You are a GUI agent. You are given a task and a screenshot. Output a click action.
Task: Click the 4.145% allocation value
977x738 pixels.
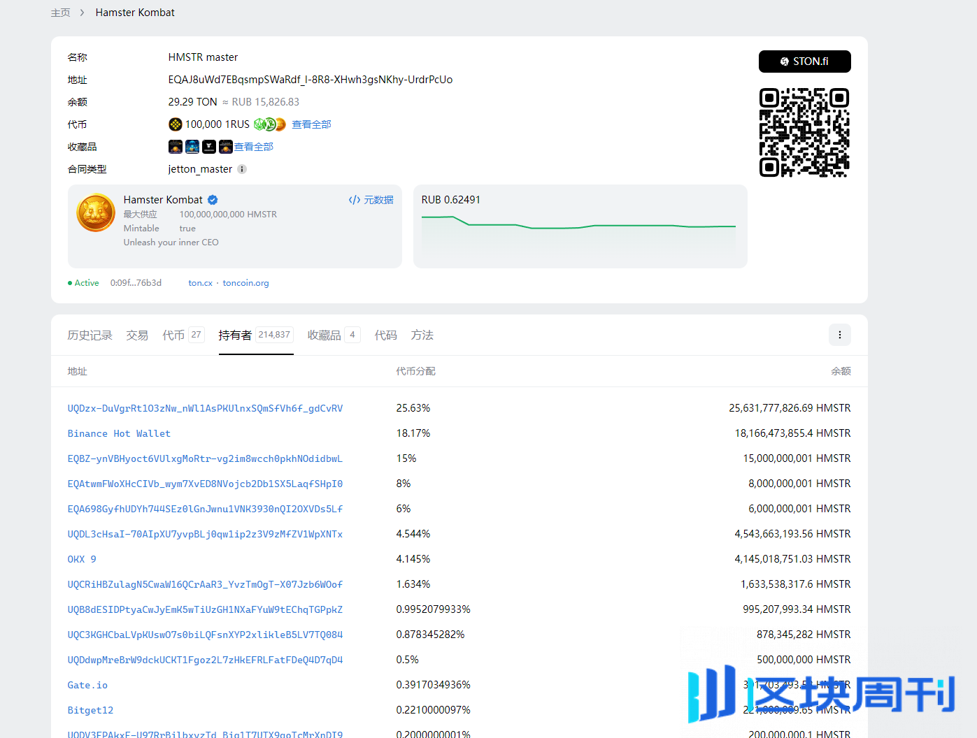click(x=413, y=559)
